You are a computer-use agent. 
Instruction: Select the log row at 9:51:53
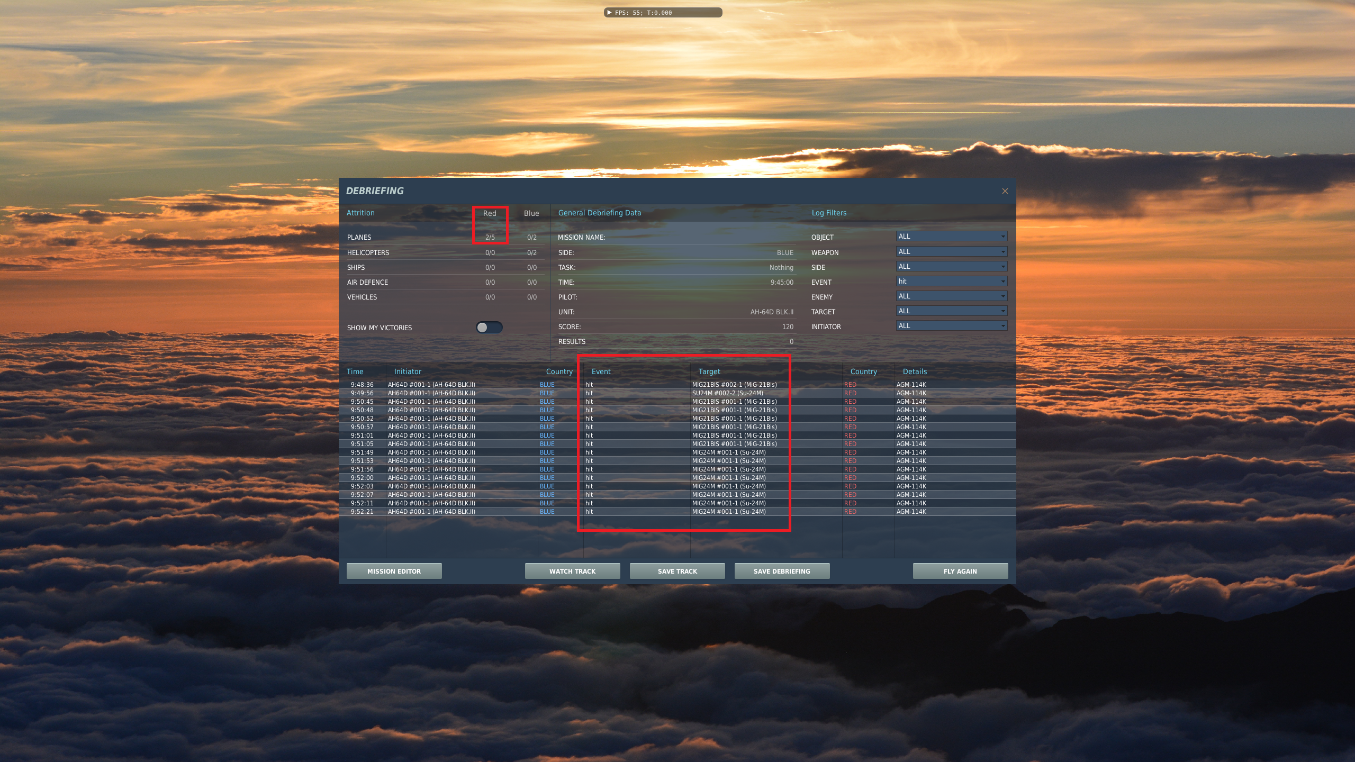pos(677,461)
